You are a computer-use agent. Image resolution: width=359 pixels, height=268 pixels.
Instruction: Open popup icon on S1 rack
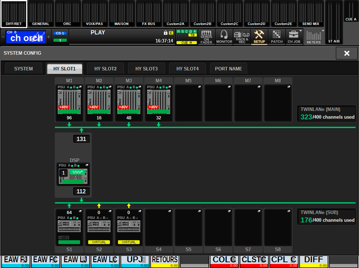(x=80, y=211)
